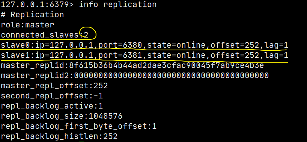This screenshot has width=307, height=142.
Task: Click the 'repl_backlog_active:1' line
Action: pyautogui.click(x=52, y=106)
